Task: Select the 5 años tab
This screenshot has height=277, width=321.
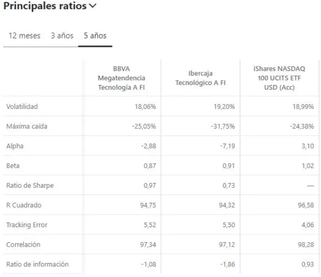Action: click(95, 36)
